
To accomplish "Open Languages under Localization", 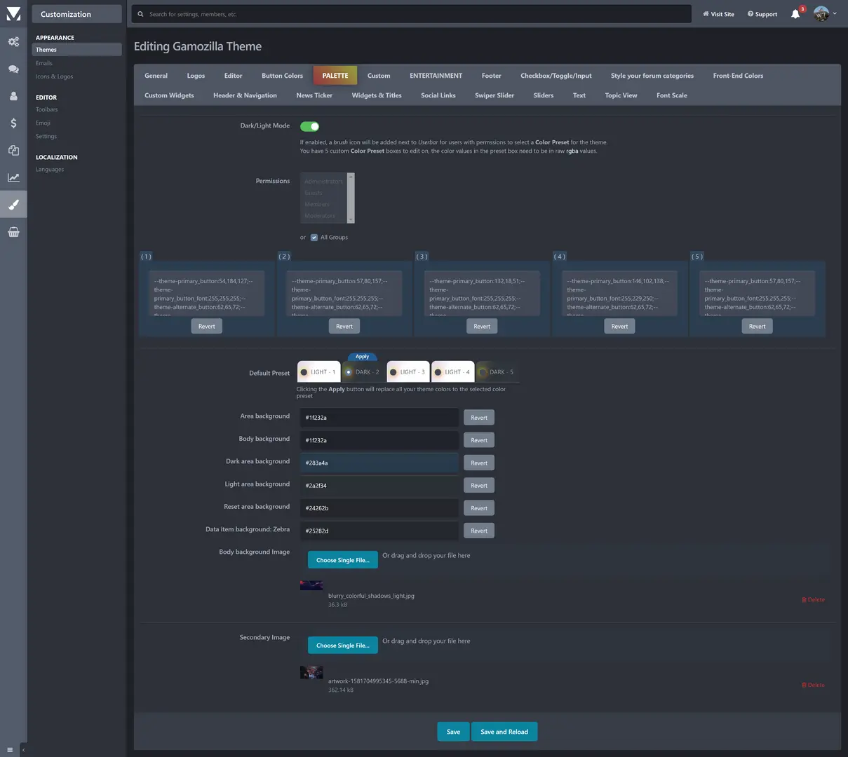I will tap(50, 170).
